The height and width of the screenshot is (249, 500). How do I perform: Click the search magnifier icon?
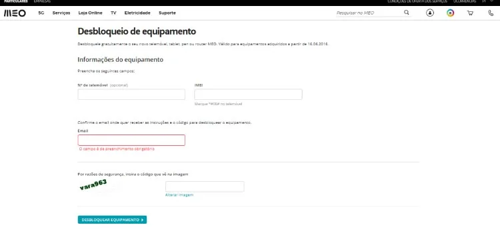click(406, 13)
